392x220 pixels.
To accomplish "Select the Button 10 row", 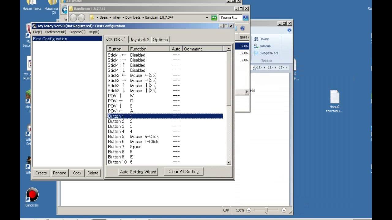I will coord(165,162).
